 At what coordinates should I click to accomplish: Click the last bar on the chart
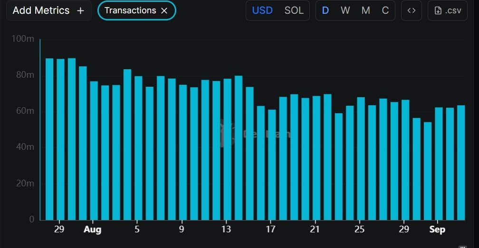(x=461, y=163)
